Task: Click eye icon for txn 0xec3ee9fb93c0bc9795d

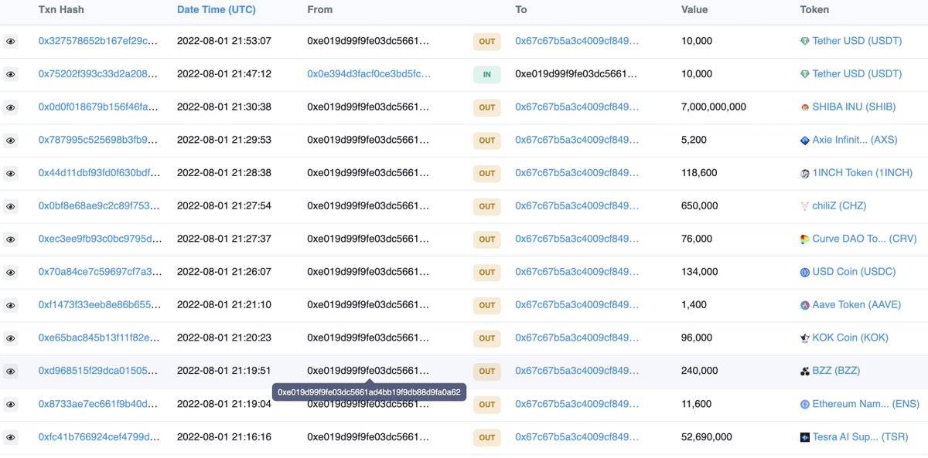Action: coord(11,239)
